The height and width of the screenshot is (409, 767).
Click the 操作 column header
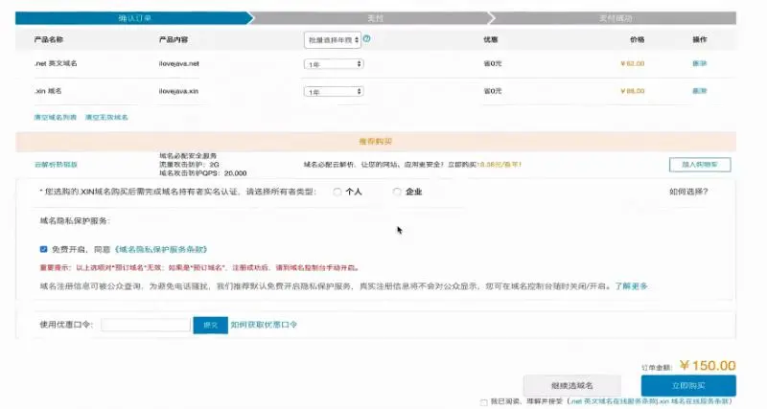(x=700, y=39)
